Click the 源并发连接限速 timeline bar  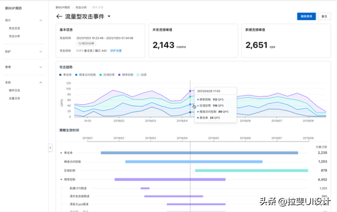click(174, 196)
